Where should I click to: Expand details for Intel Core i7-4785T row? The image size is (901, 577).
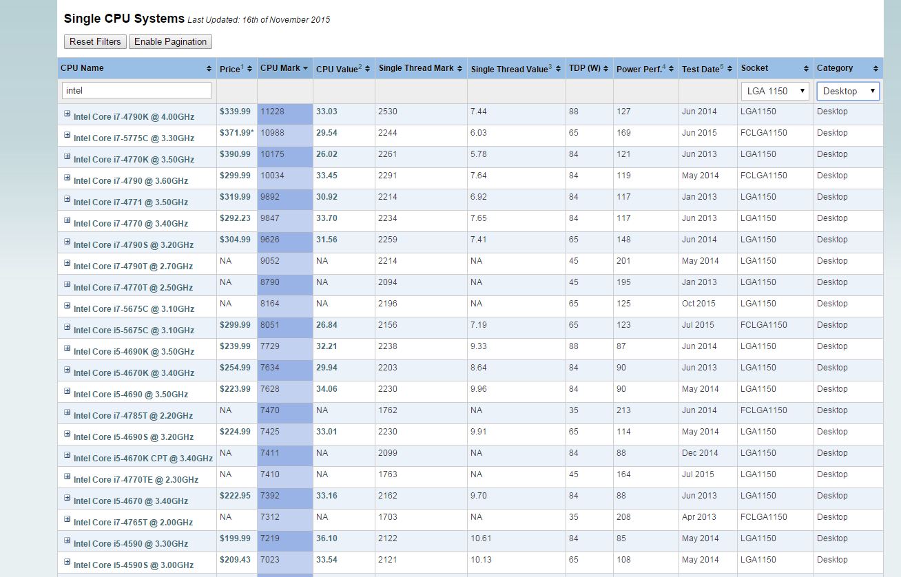coord(68,412)
